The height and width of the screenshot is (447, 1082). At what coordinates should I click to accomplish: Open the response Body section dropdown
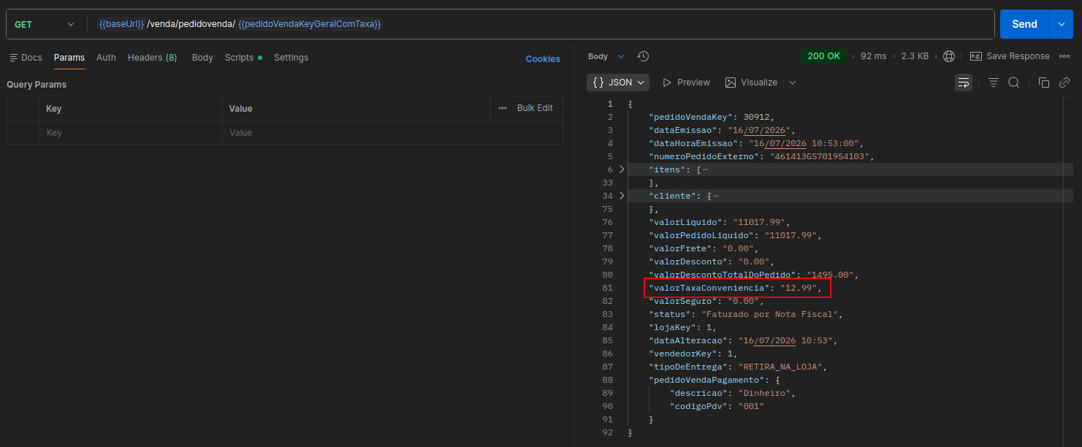606,56
